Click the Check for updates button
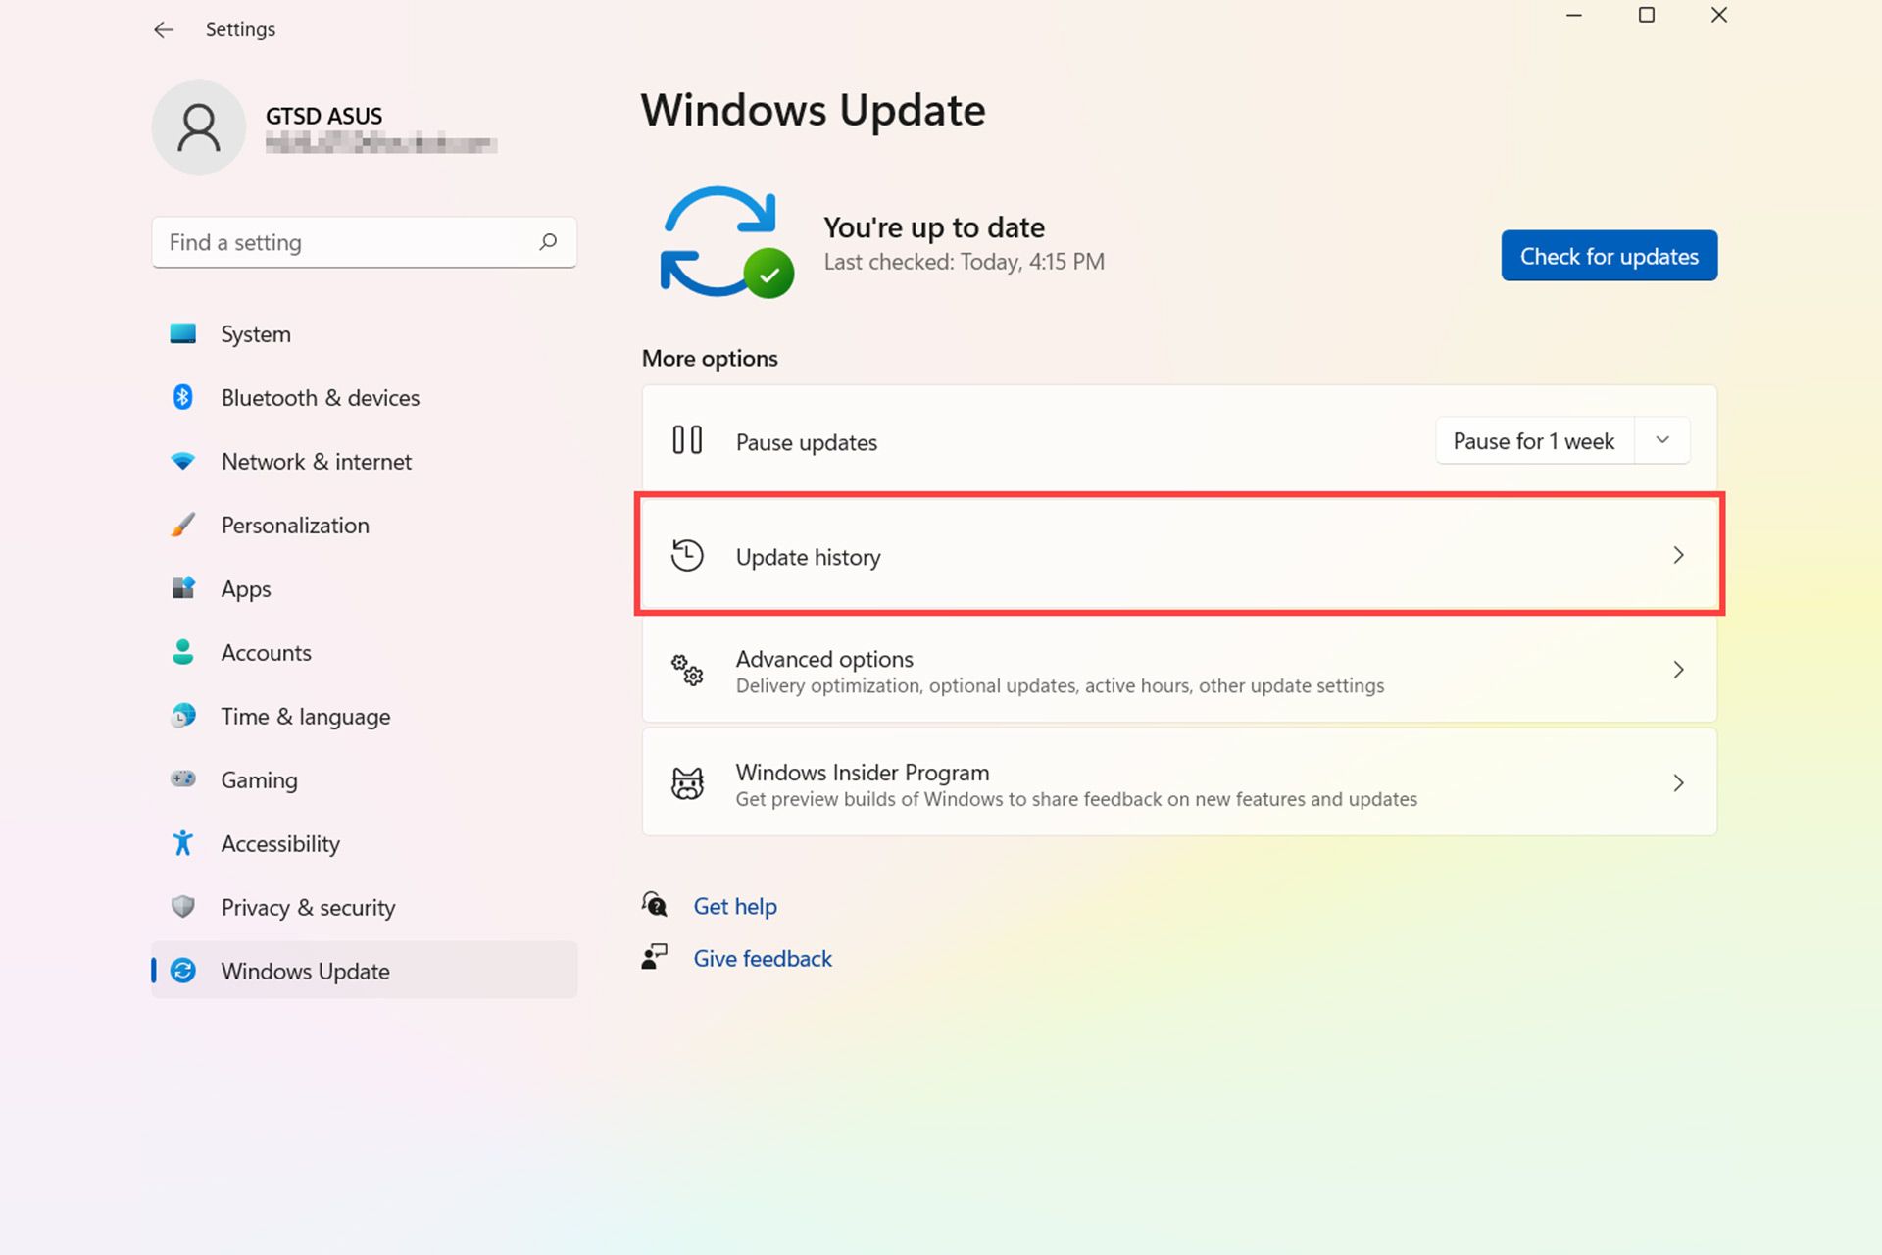This screenshot has width=1882, height=1255. click(1609, 256)
